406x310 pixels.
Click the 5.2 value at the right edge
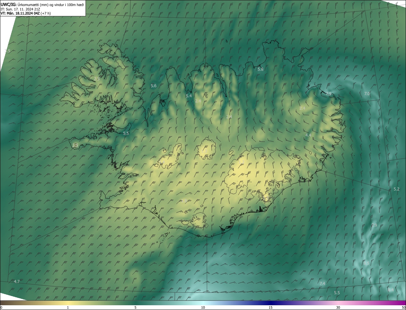click(396, 189)
